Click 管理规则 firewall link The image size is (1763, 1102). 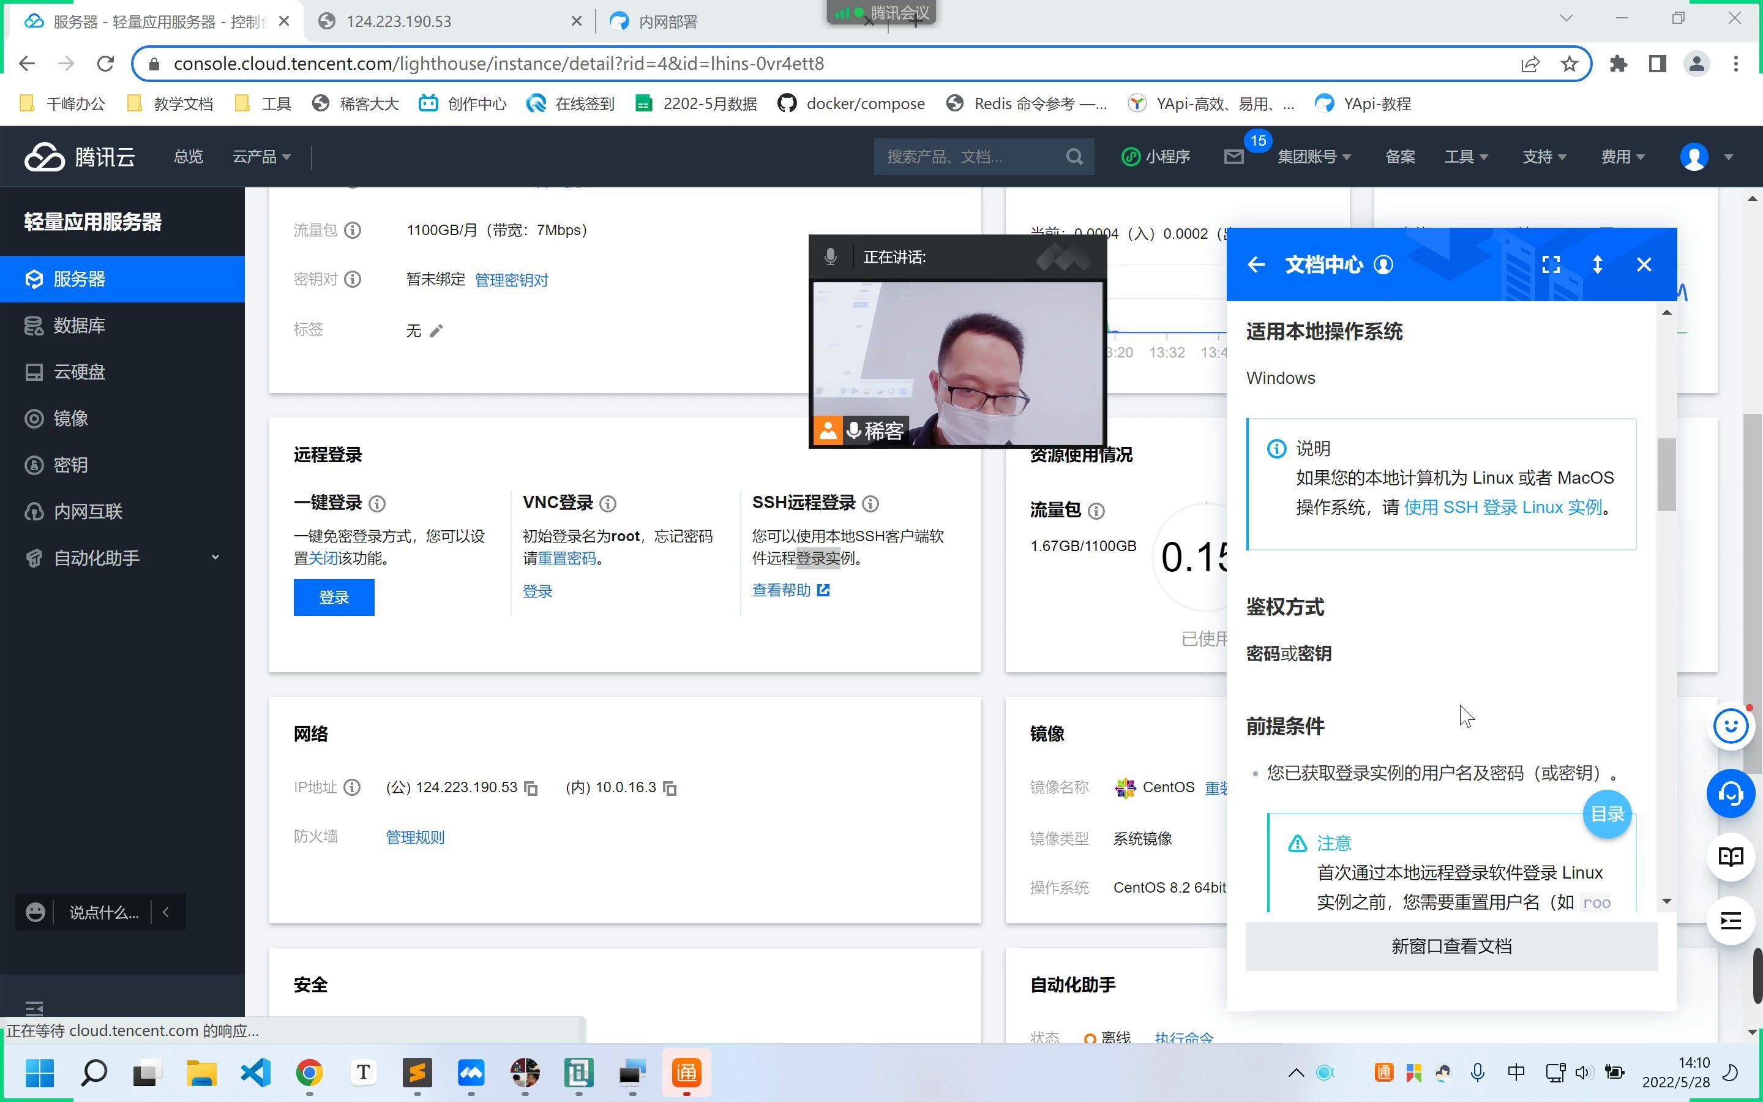(x=414, y=838)
